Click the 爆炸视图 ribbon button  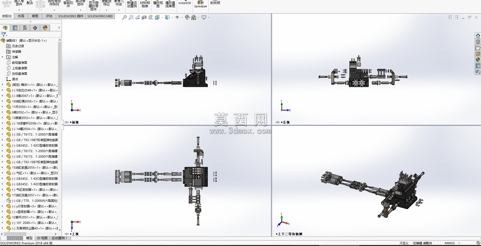pos(158,4)
